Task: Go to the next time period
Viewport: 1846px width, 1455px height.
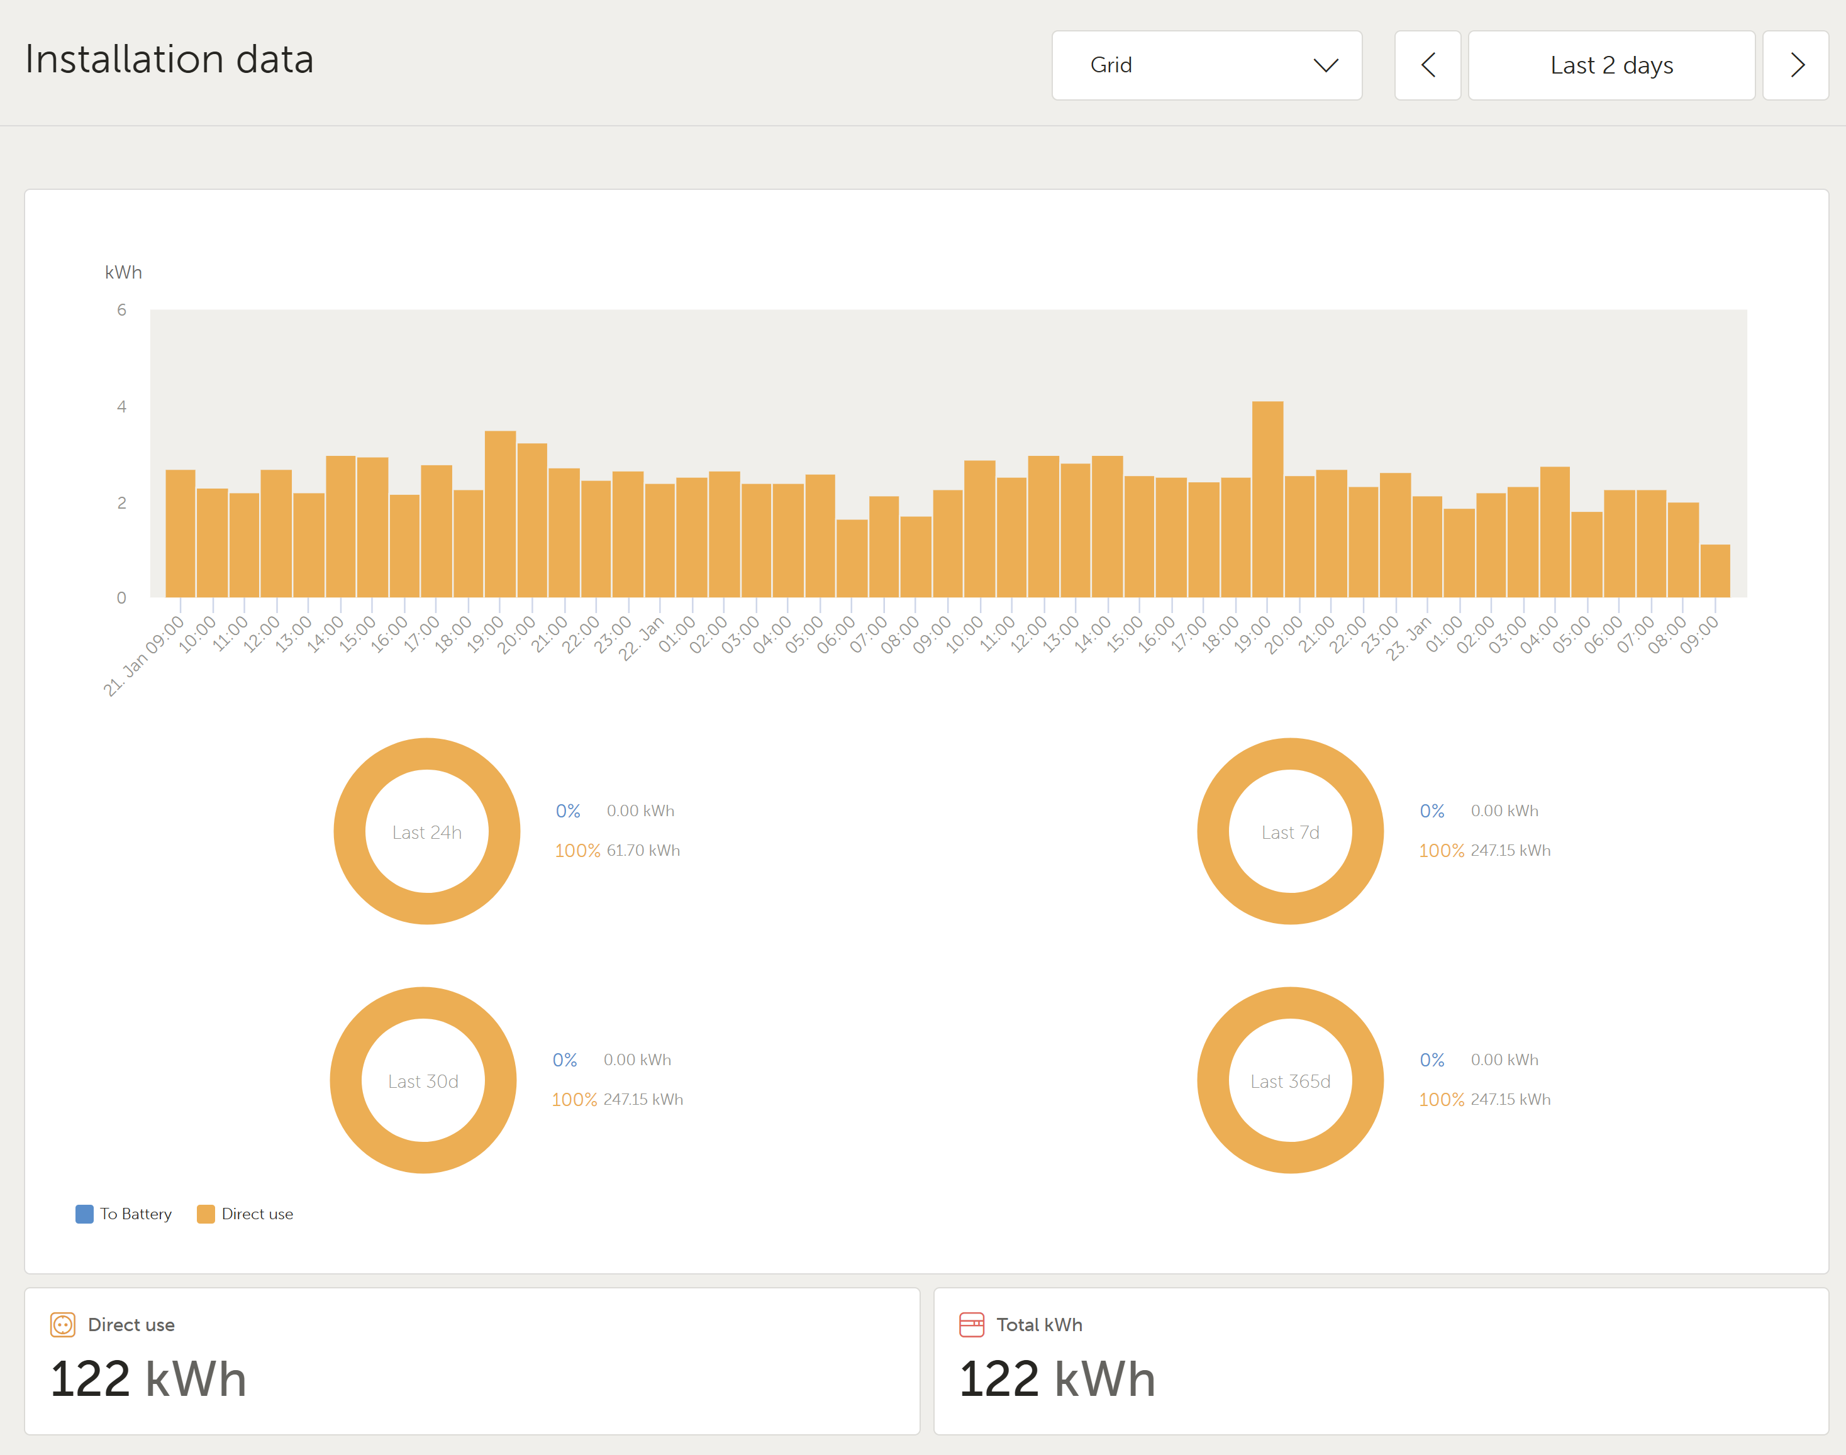Action: [x=1796, y=65]
